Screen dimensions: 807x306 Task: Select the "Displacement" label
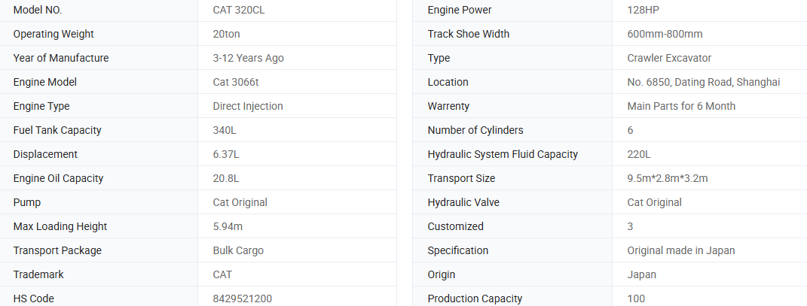click(x=45, y=155)
